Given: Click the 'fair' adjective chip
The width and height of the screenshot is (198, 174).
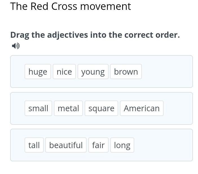Looking at the screenshot, I should (98, 145).
